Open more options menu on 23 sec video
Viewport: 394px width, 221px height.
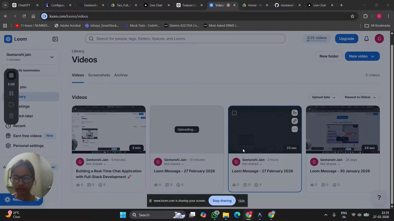coord(295,129)
